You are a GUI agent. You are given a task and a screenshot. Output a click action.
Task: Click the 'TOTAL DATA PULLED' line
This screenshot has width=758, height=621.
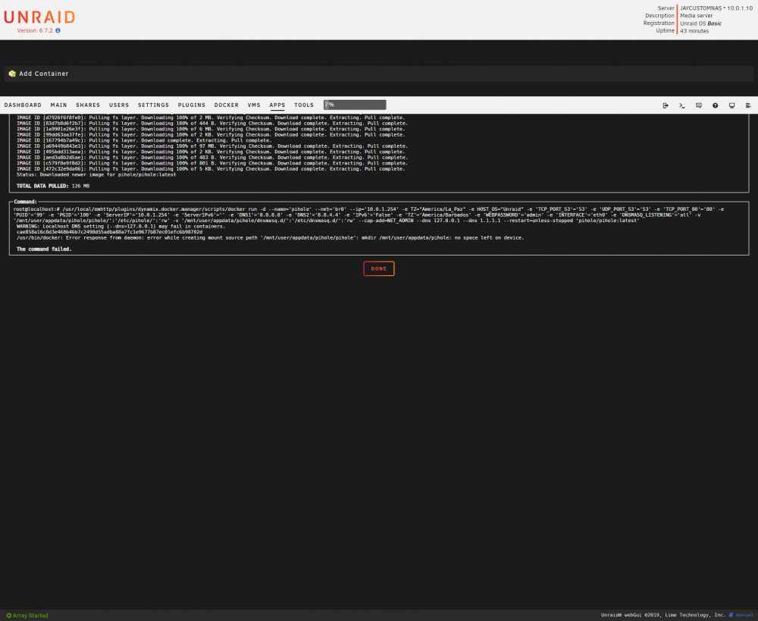[x=53, y=186]
